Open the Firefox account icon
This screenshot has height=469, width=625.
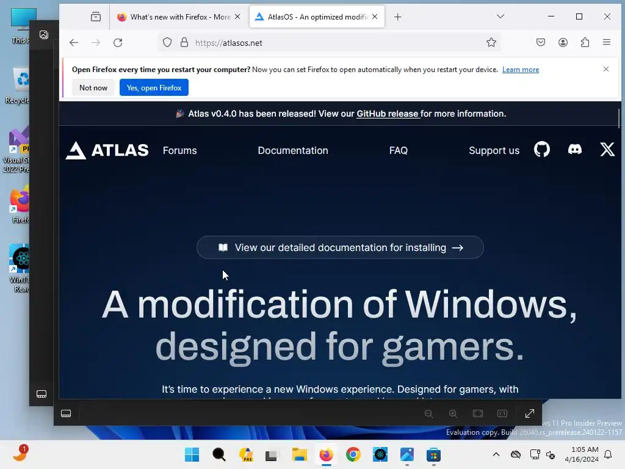click(563, 42)
